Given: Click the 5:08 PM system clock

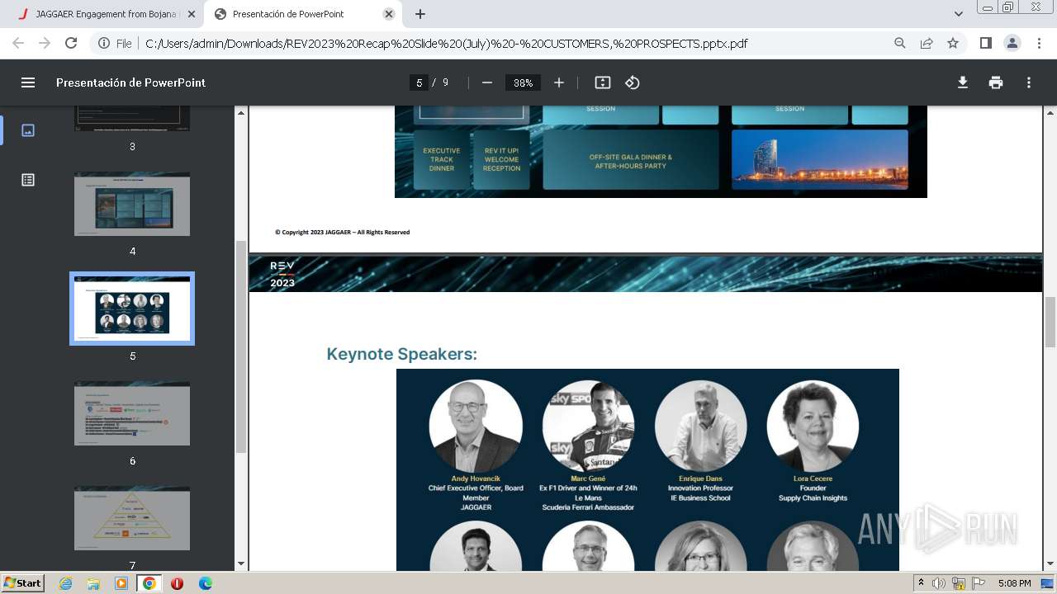Looking at the screenshot, I should (1014, 583).
